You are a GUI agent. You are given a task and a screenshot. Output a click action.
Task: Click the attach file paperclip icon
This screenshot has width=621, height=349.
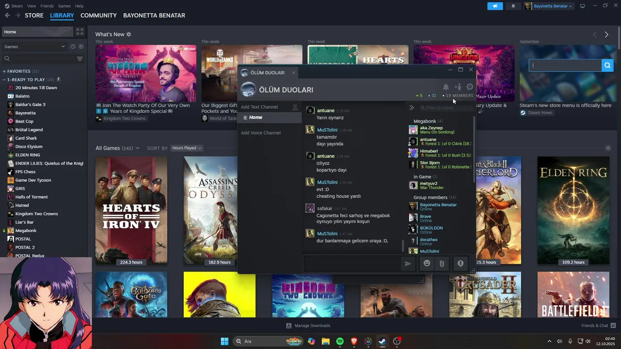442,263
